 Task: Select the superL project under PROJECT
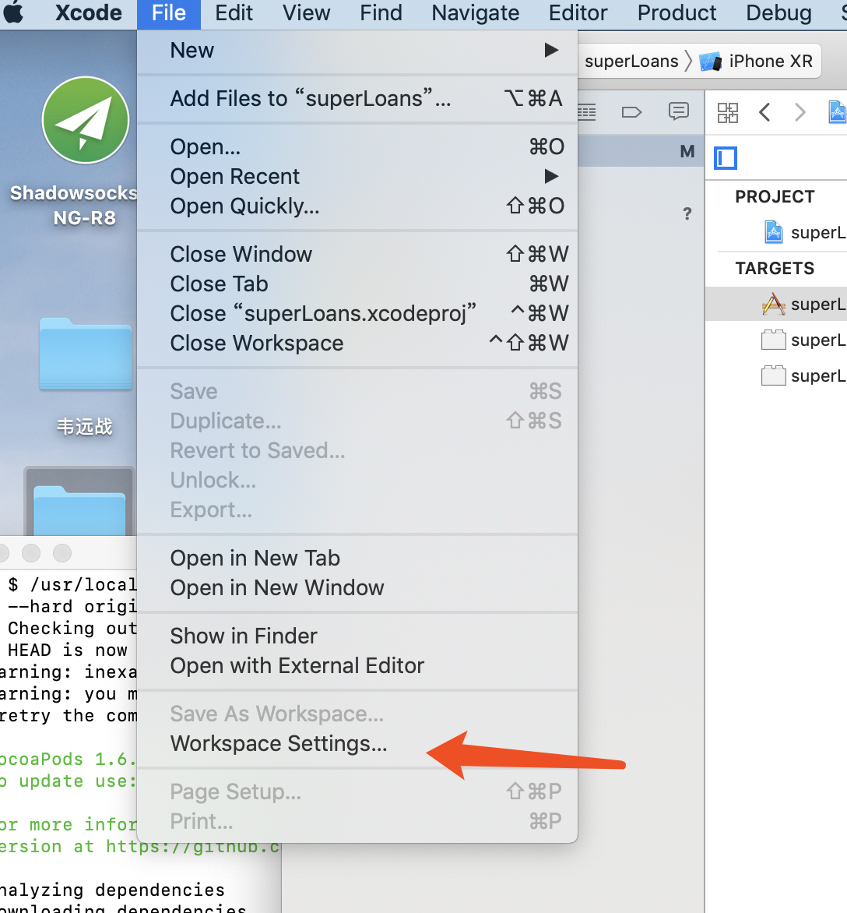[x=806, y=232]
